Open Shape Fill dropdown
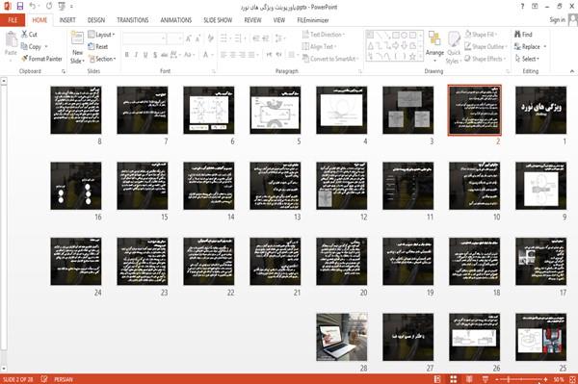The width and height of the screenshot is (578, 384). coord(481,35)
